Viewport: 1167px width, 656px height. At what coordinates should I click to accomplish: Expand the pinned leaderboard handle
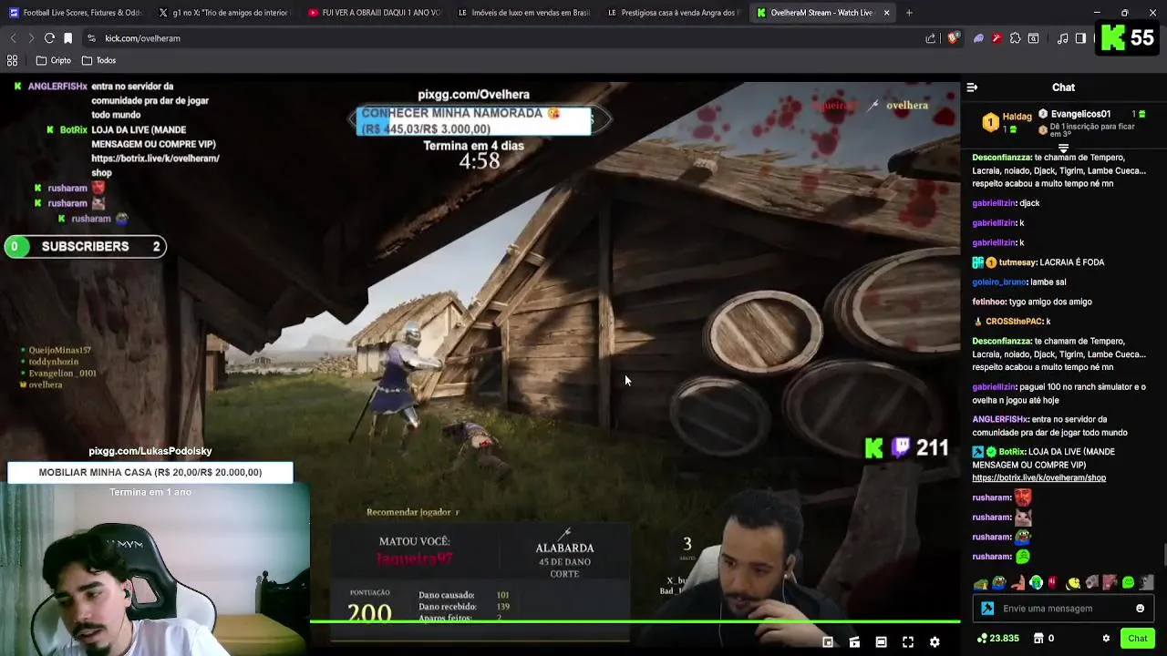point(1063,148)
